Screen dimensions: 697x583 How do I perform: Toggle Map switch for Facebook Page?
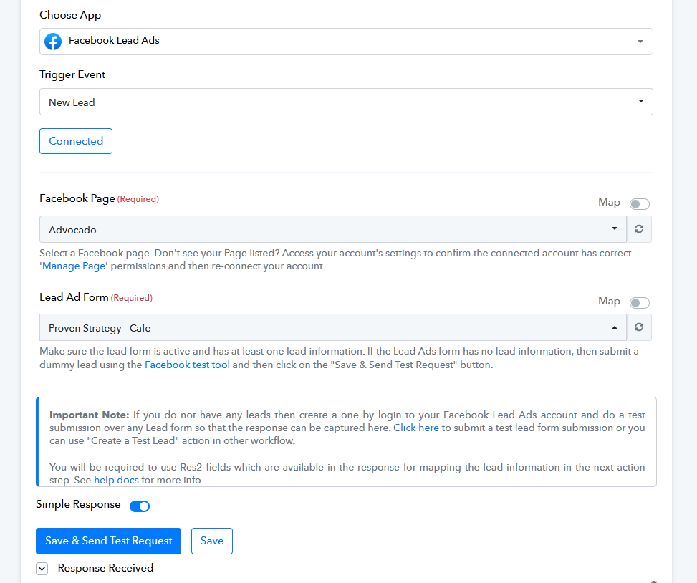pyautogui.click(x=640, y=204)
